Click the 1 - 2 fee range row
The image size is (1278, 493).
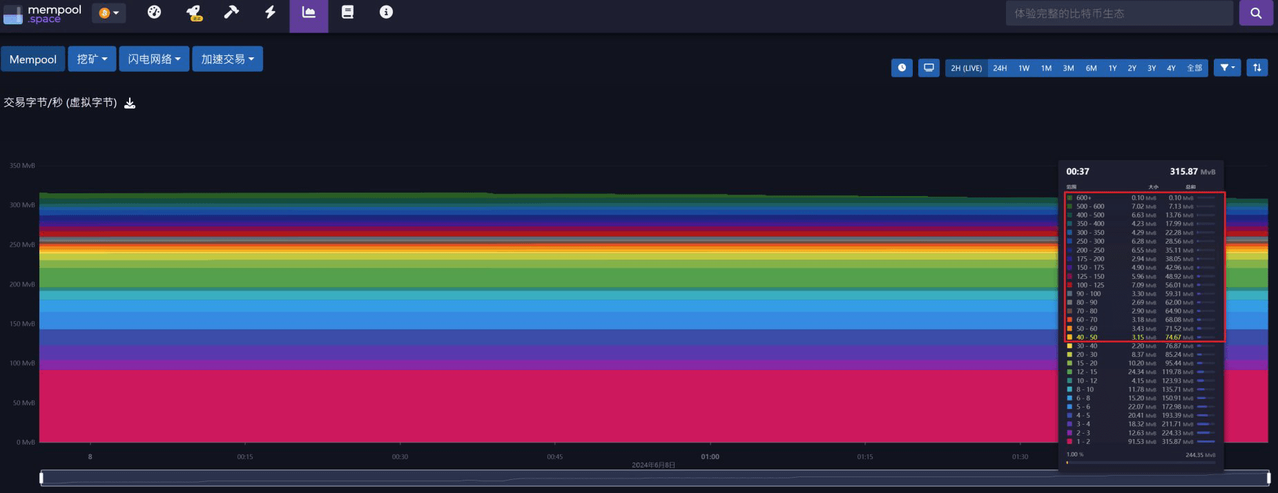point(1141,441)
